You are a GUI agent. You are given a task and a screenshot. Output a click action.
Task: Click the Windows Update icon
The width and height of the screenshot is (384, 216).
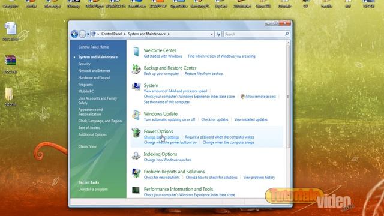[136, 115]
